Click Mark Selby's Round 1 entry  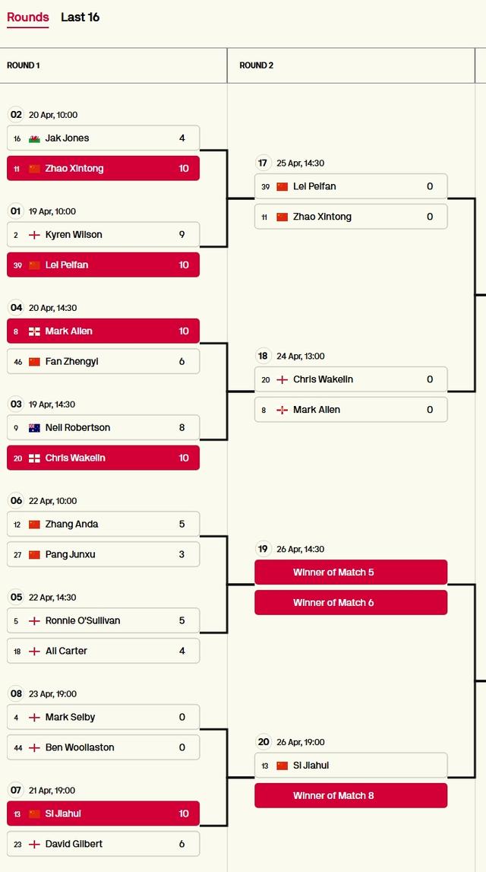[103, 718]
